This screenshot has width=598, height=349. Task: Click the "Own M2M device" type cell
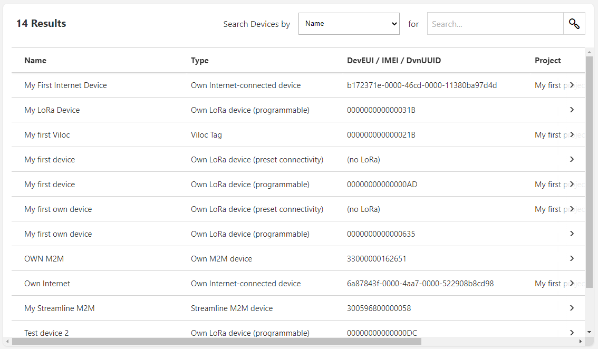[221, 259]
